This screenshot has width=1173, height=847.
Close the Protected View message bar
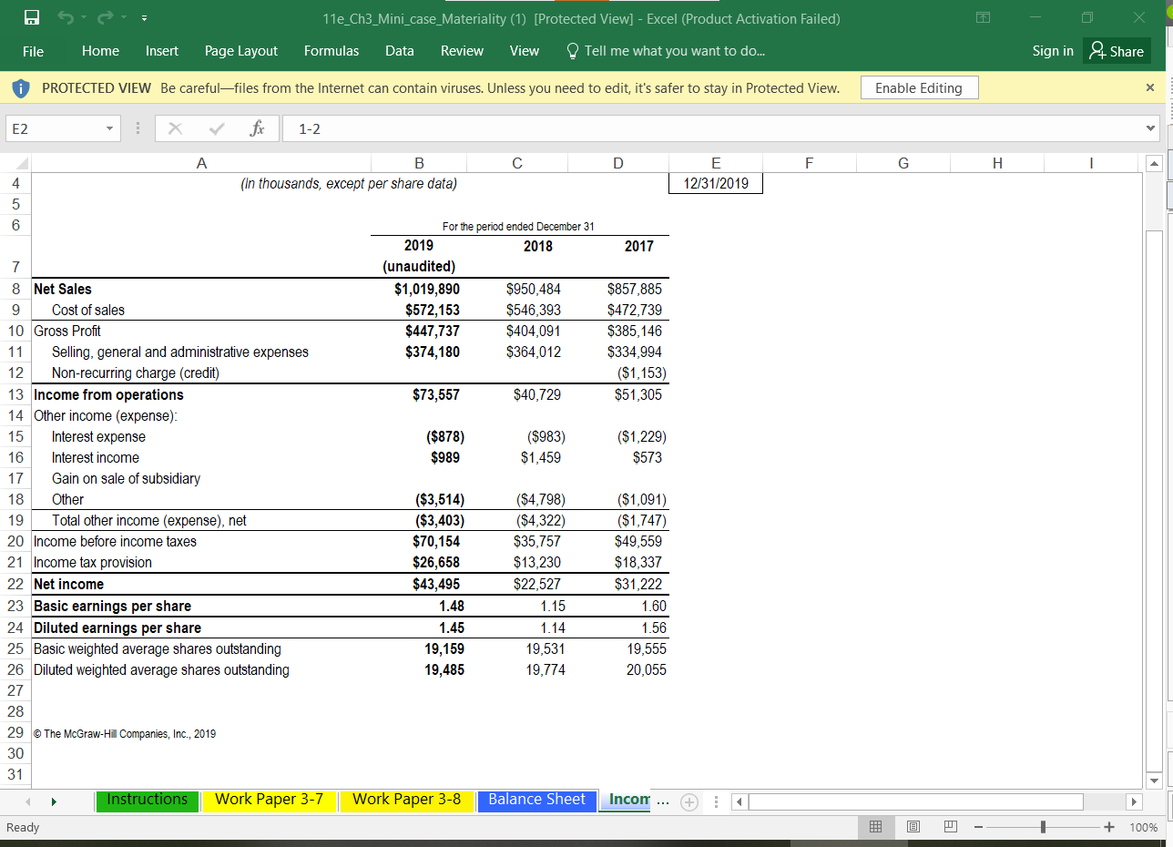(x=1149, y=87)
